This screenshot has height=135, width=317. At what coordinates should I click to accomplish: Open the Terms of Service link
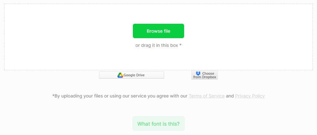206,96
